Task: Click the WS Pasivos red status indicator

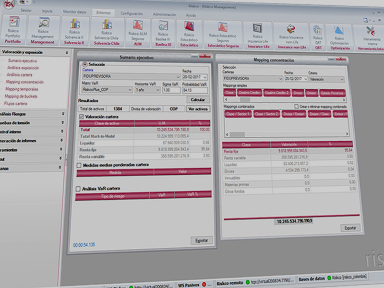Action: pyautogui.click(x=204, y=285)
